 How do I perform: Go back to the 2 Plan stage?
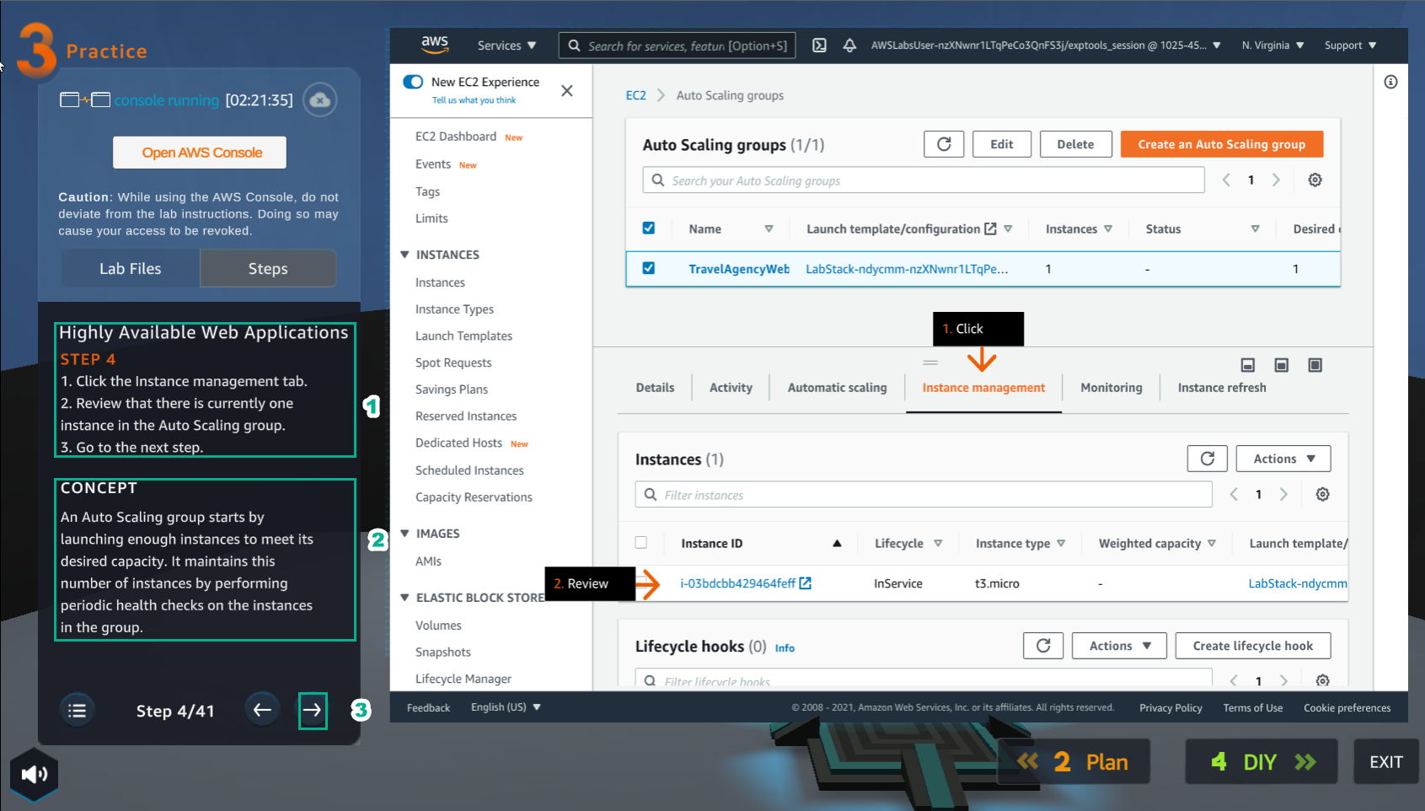coord(1074,762)
